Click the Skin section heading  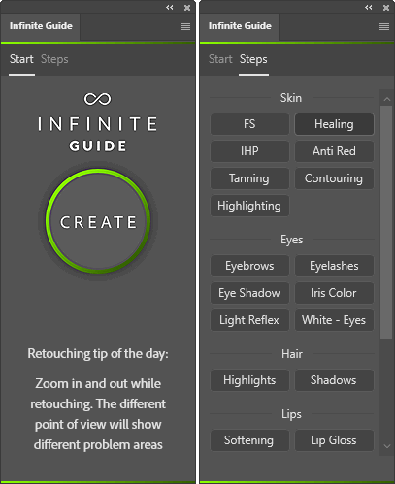(291, 98)
